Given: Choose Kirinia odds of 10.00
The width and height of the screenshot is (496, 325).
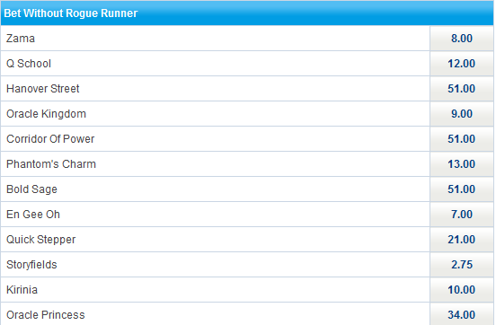Looking at the screenshot, I should (462, 290).
